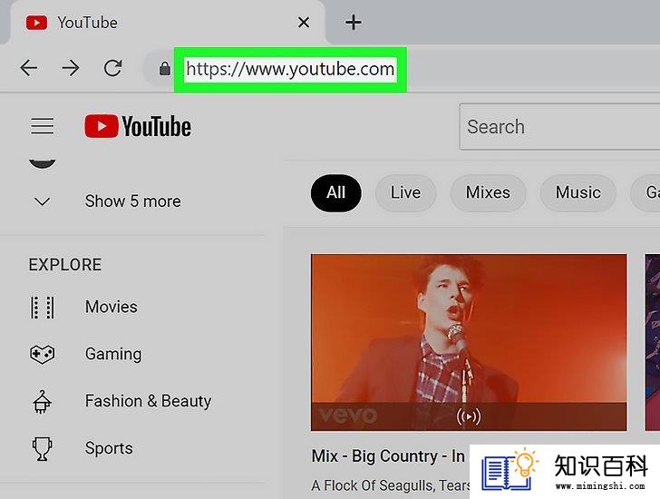
Task: Click the YouTube logo
Action: click(x=138, y=126)
